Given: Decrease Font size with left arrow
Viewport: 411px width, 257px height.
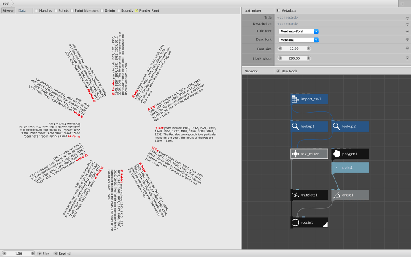Looking at the screenshot, I should (x=280, y=49).
